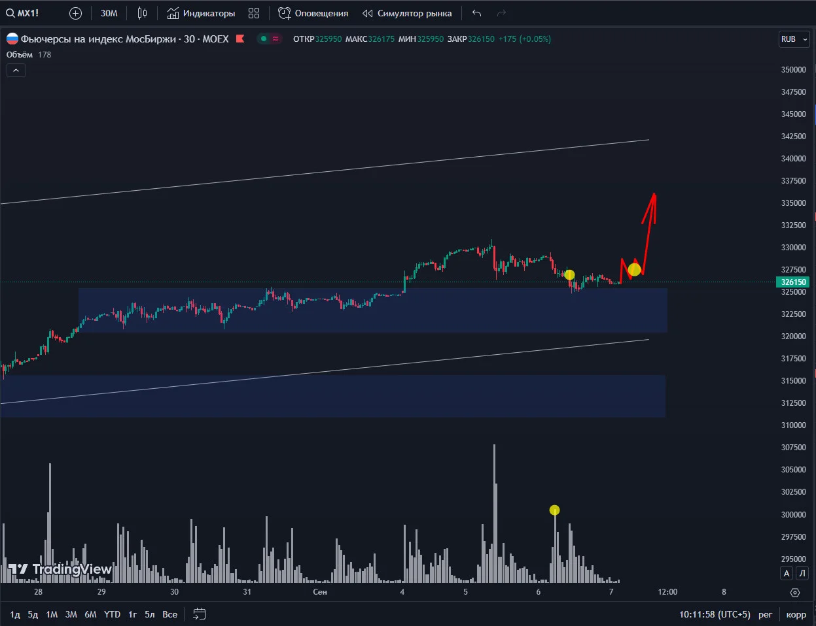Viewport: 816px width, 626px height.
Task: Create an alert via Оповещения
Action: tap(313, 13)
